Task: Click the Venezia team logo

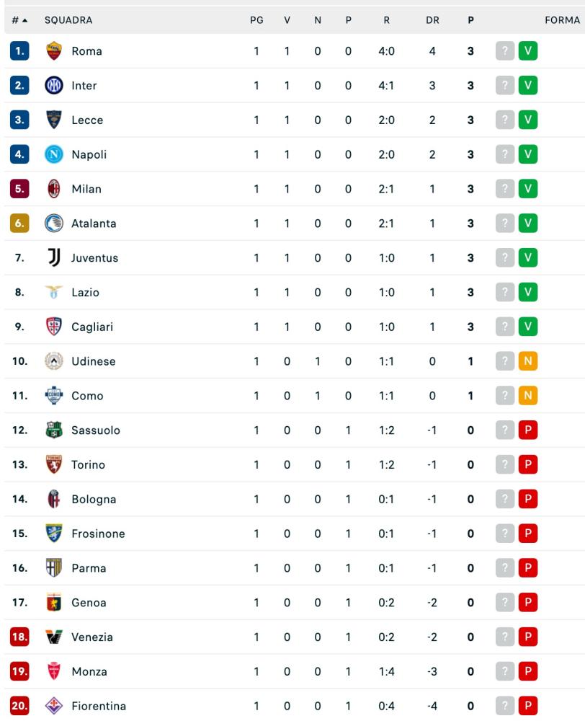Action: point(54,637)
